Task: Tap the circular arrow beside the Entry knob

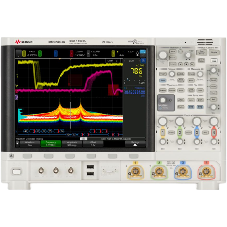Action: click(x=170, y=100)
